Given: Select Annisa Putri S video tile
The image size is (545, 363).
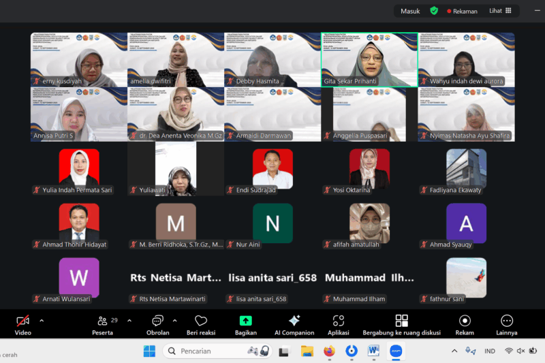Looking at the screenshot, I should [x=79, y=114].
